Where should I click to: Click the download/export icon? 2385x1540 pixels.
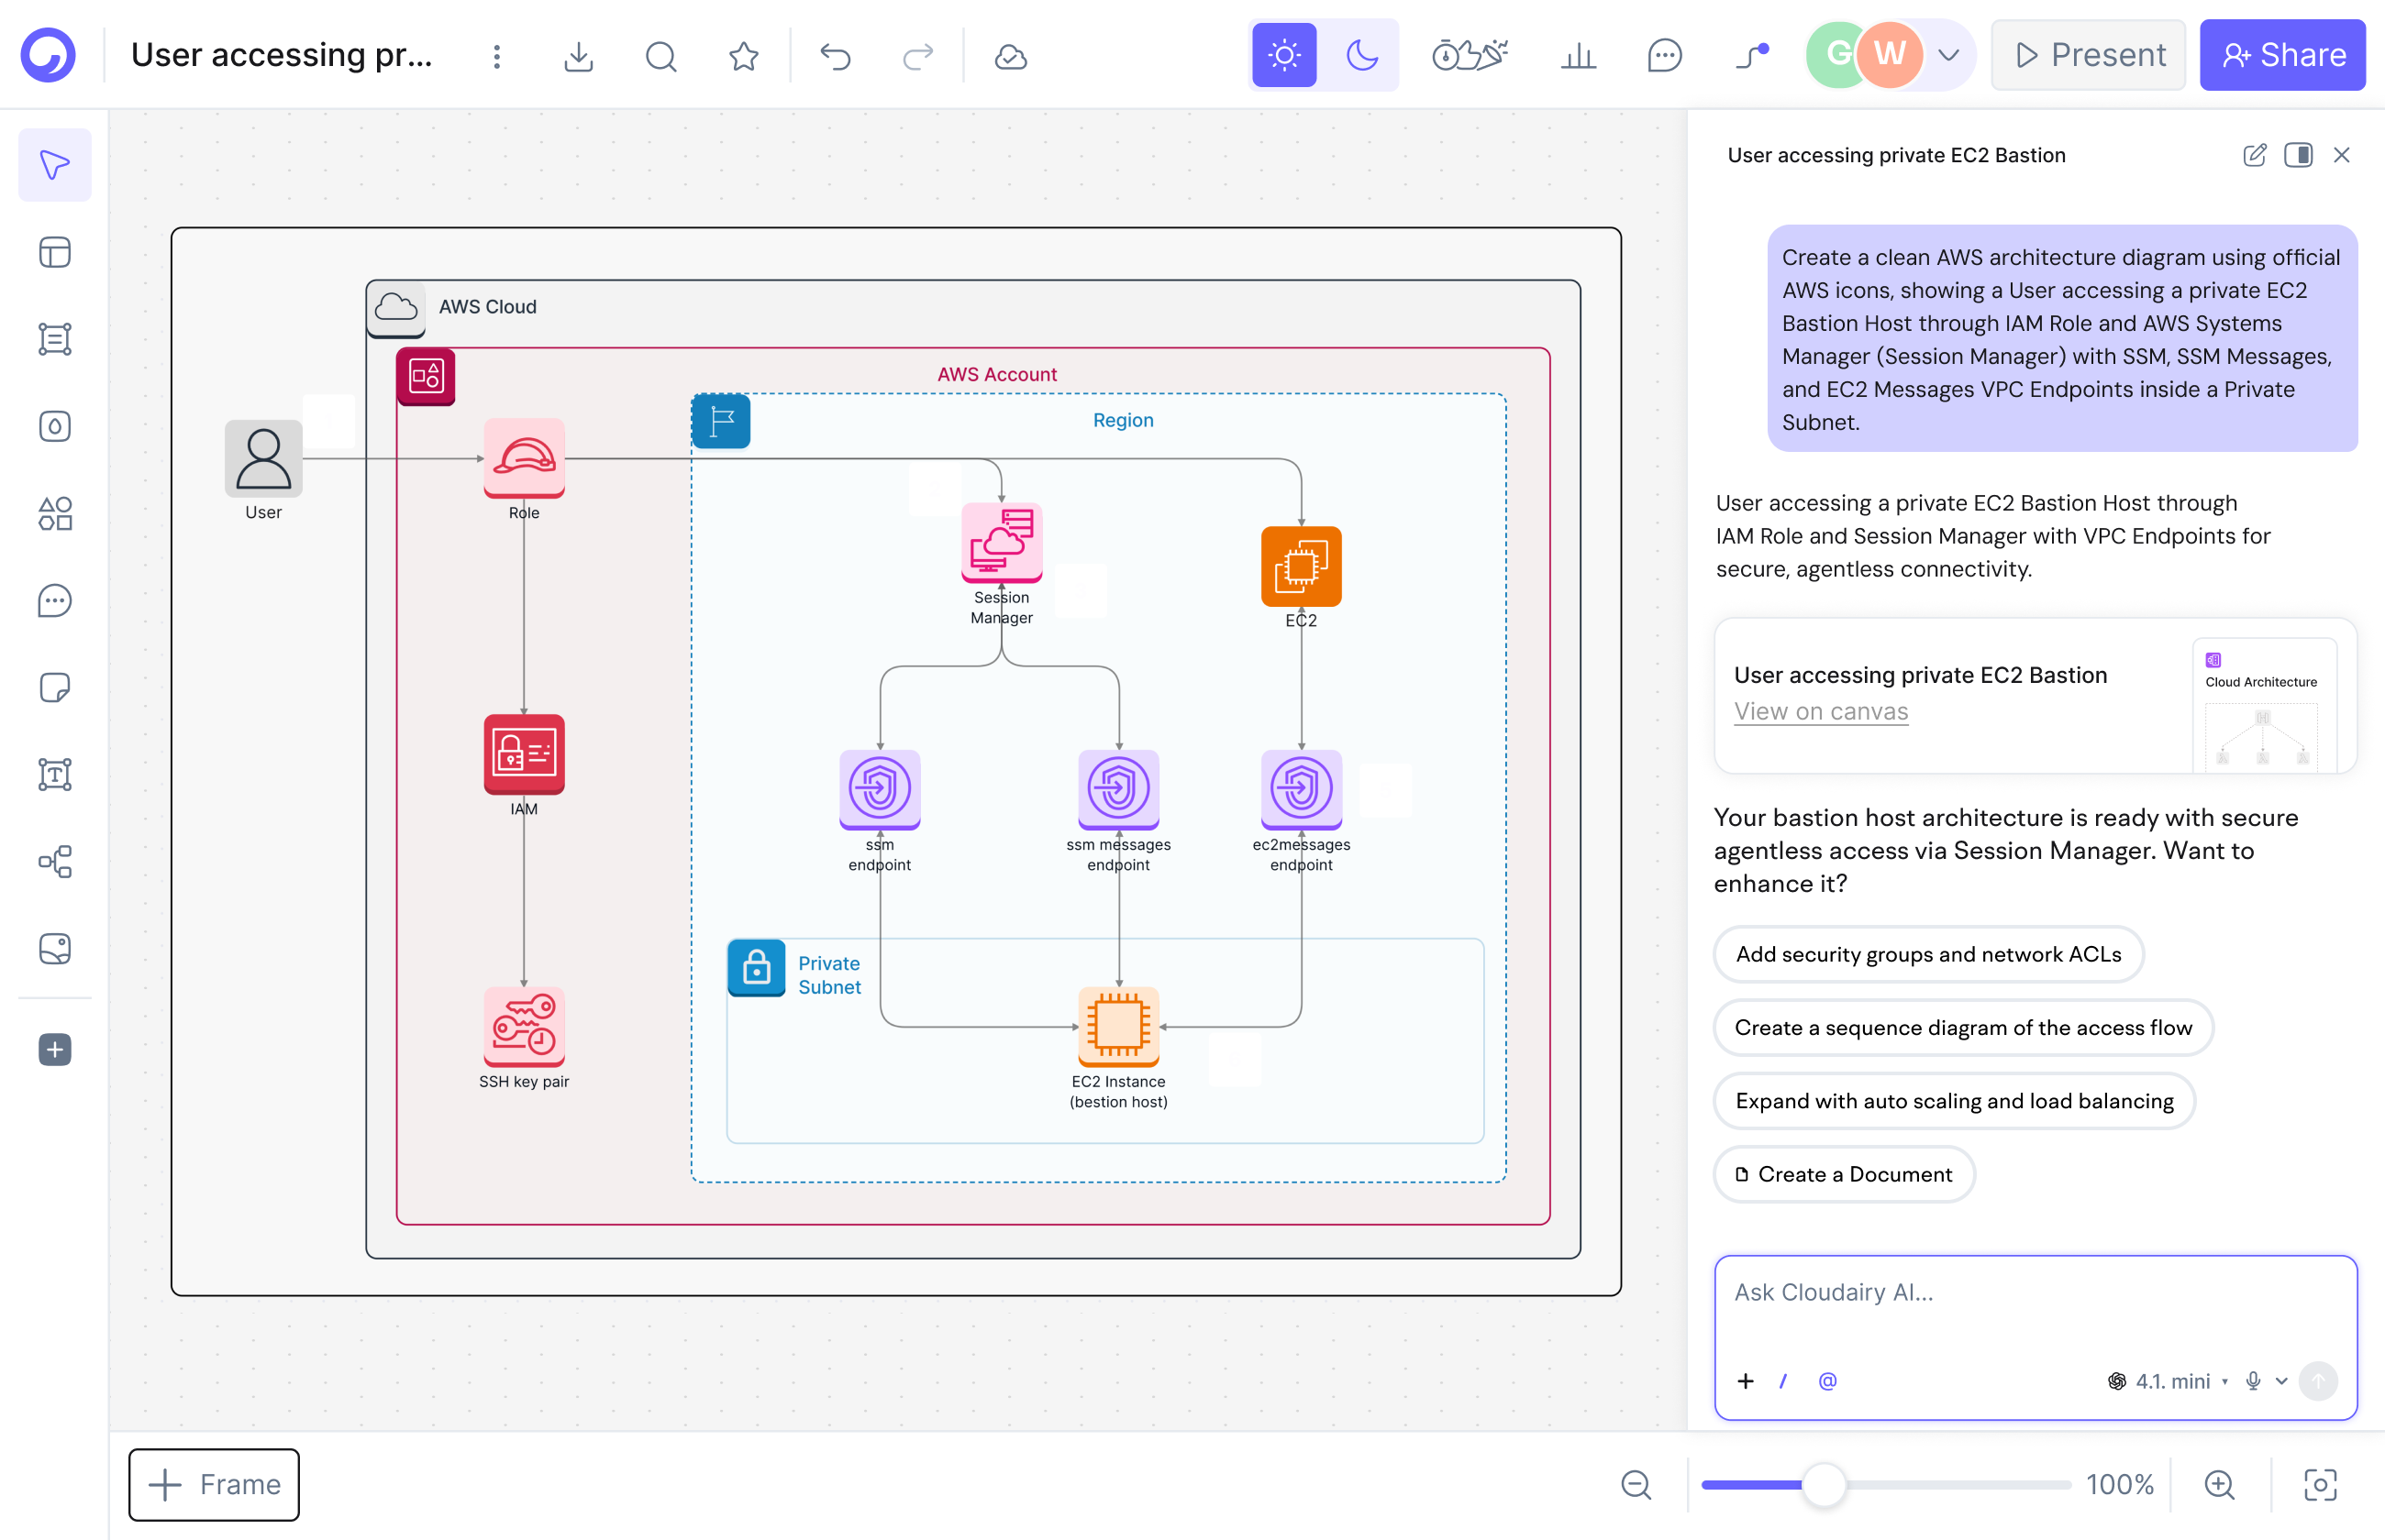coord(578,56)
